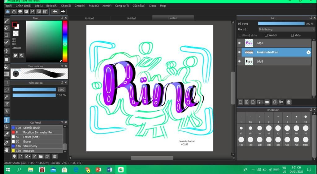Duplicate layer using the layer panel copy icon
The image size is (317, 174).
click(275, 102)
